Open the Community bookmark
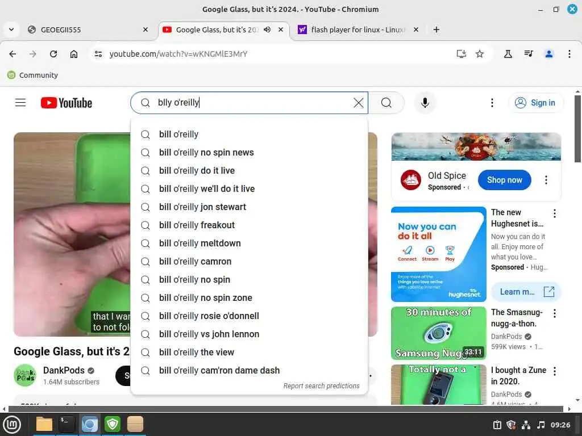The width and height of the screenshot is (582, 436). (32, 75)
